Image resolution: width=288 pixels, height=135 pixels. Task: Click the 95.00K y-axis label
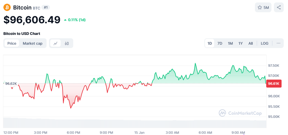(274, 117)
